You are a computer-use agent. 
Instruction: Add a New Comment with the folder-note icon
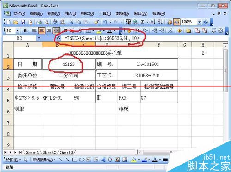(x=188, y=31)
